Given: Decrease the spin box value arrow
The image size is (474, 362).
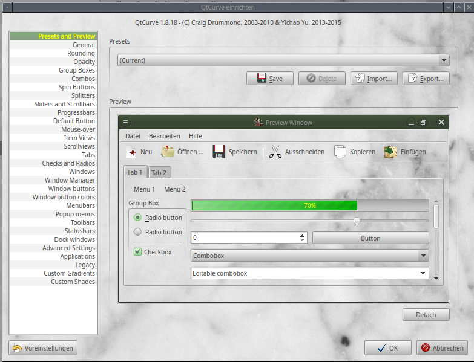Looking at the screenshot, I should pyautogui.click(x=302, y=240).
